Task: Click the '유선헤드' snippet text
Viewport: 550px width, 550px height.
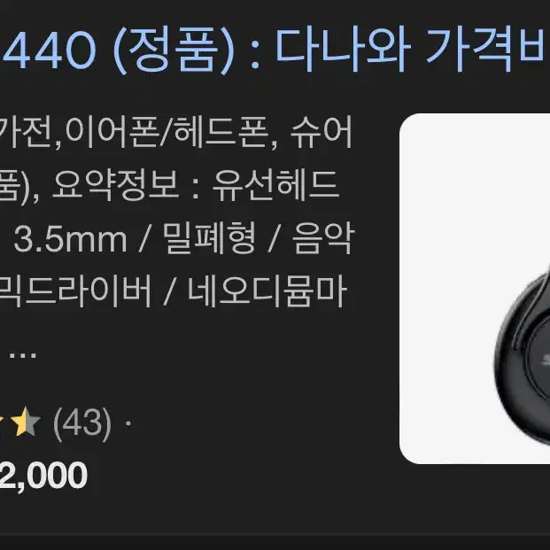Action: click(x=276, y=185)
